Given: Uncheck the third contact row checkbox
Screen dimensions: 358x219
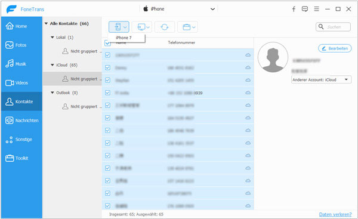Looking at the screenshot, I should pos(107,80).
